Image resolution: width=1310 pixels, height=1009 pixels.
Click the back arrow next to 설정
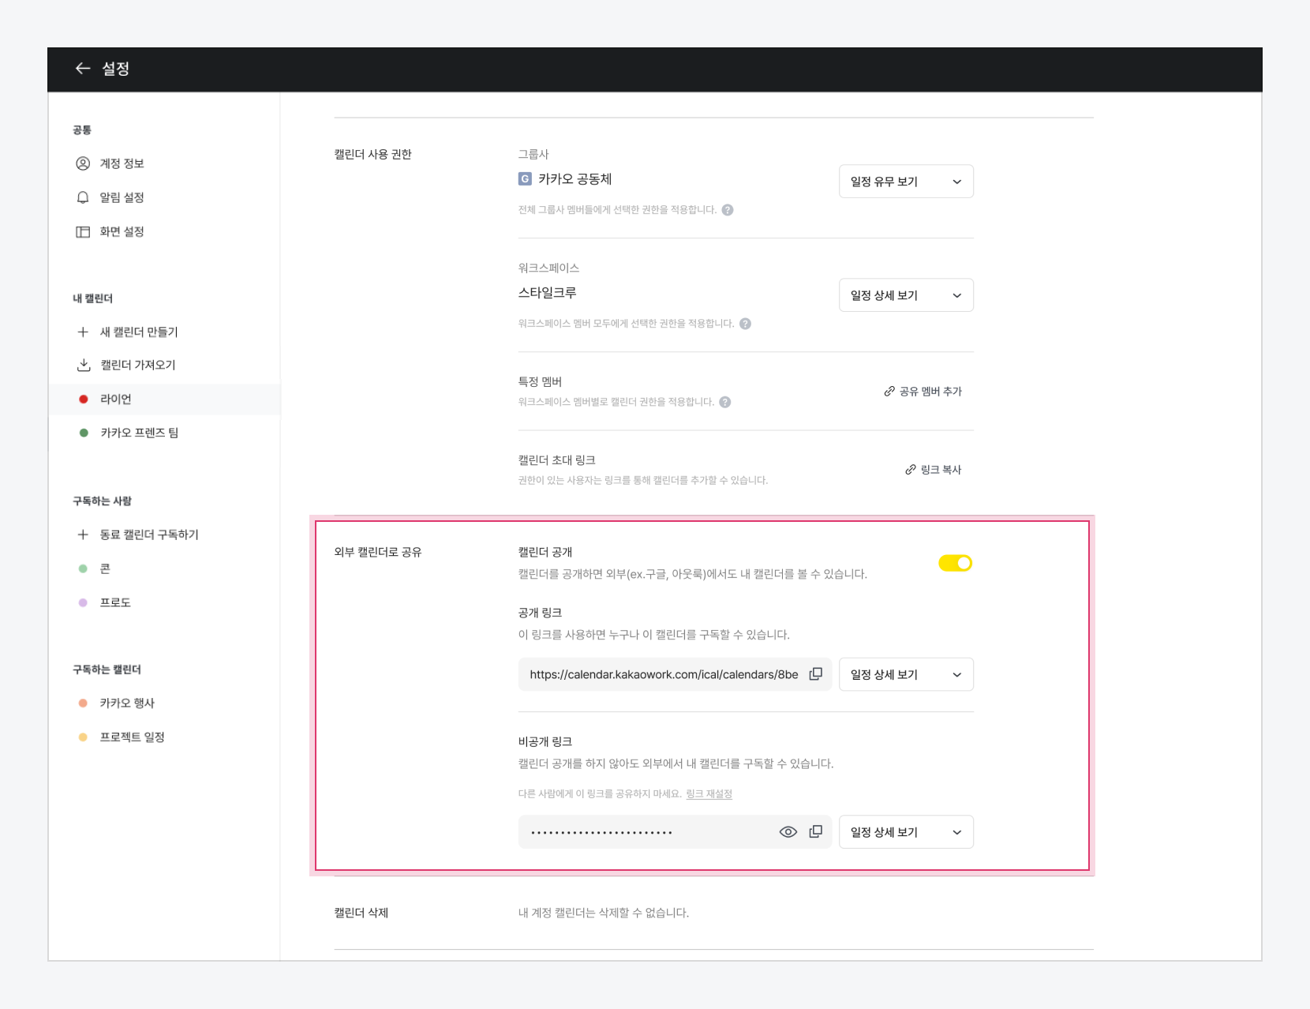82,69
